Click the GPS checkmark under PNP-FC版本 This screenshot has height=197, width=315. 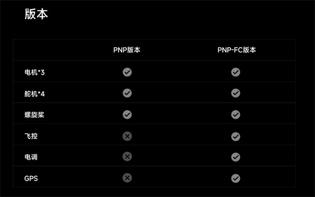click(x=236, y=178)
